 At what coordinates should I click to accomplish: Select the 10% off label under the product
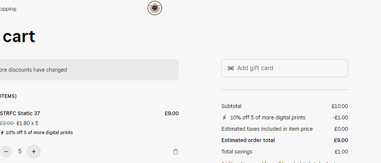[x=39, y=133]
